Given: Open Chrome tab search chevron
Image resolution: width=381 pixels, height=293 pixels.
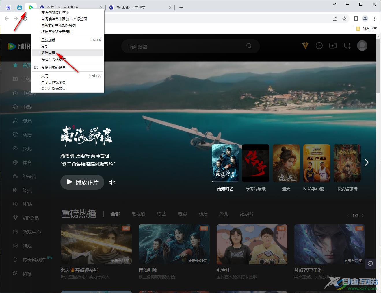Looking at the screenshot, I should point(334,4).
